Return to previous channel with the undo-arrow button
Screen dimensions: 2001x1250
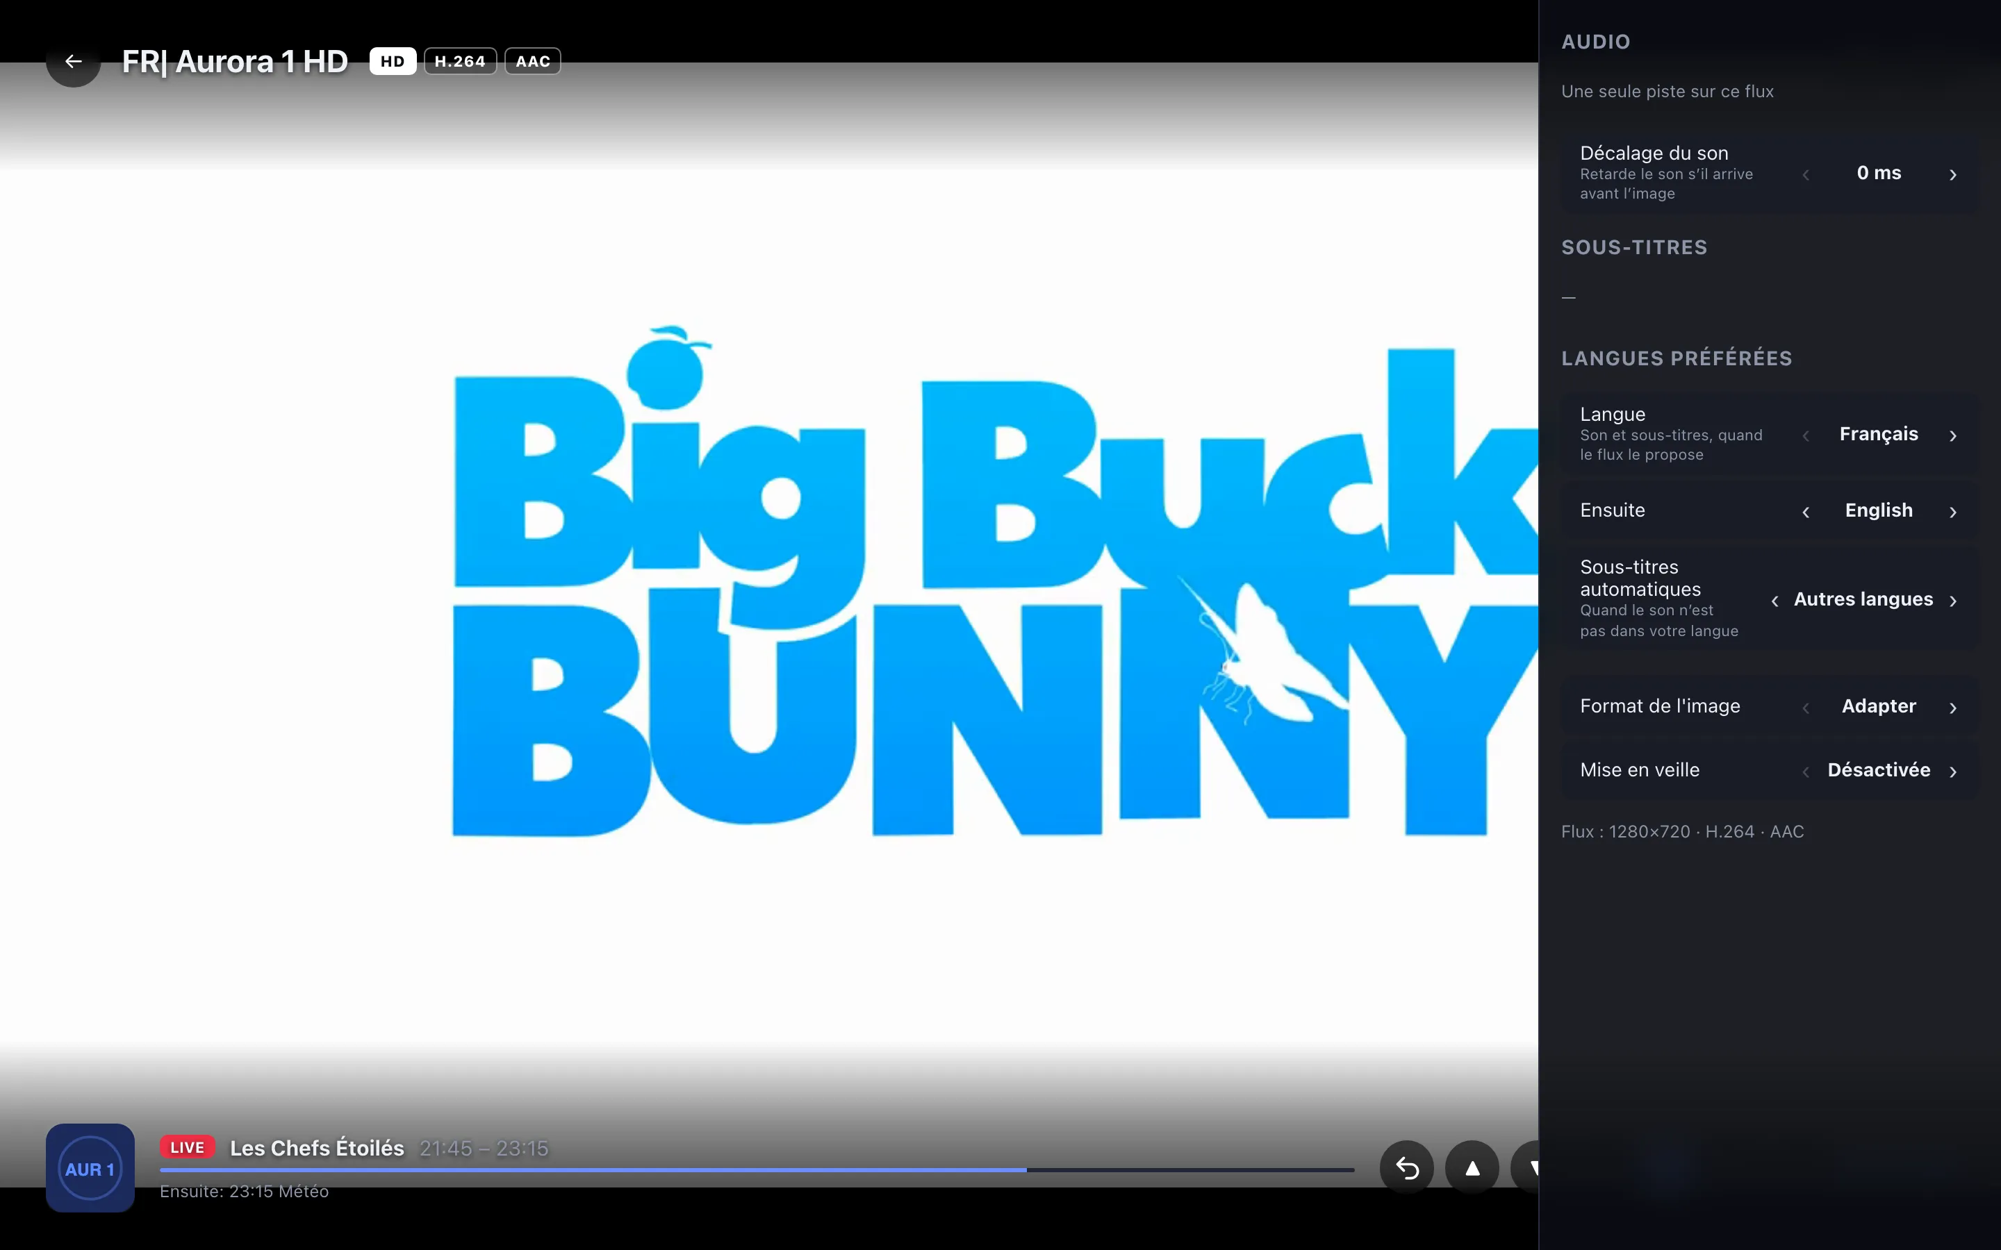[x=1406, y=1167]
